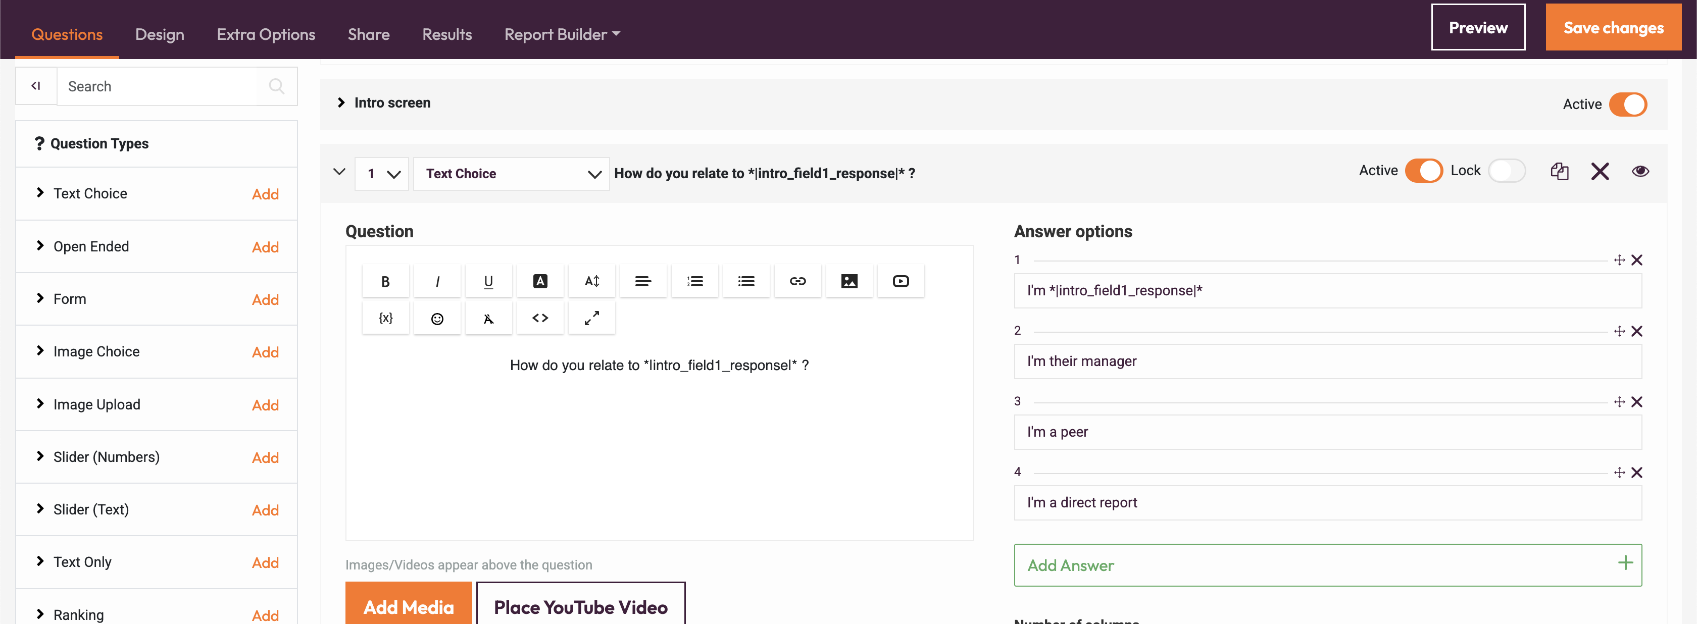Click Add next to Open Ended

[x=265, y=247]
